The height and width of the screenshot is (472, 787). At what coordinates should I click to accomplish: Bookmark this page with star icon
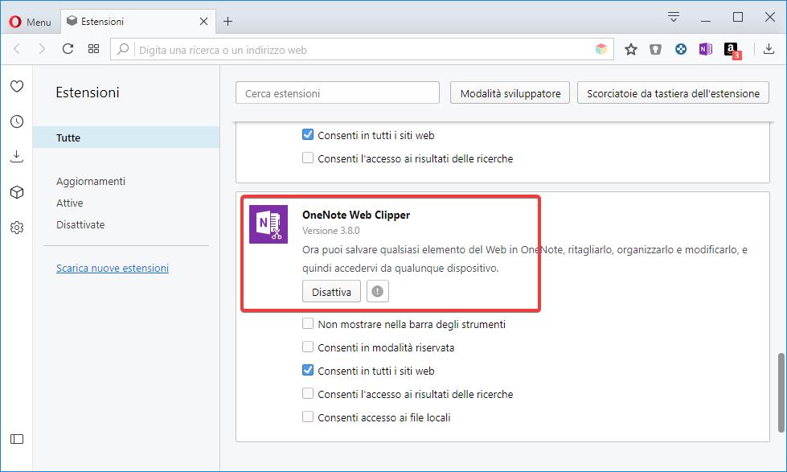click(x=631, y=49)
